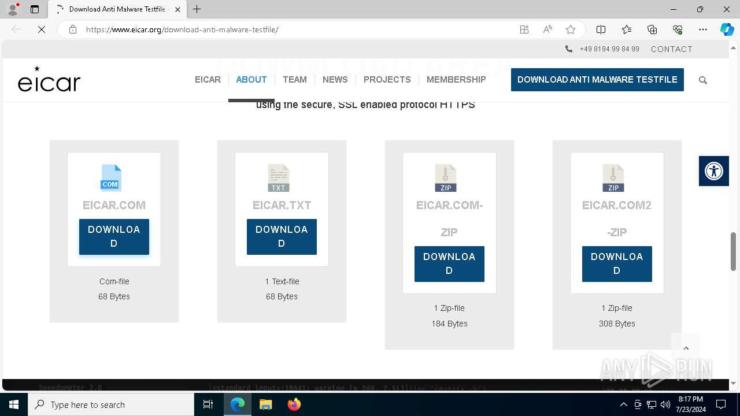Open the Favorites list
This screenshot has width=740, height=416.
tap(627, 29)
